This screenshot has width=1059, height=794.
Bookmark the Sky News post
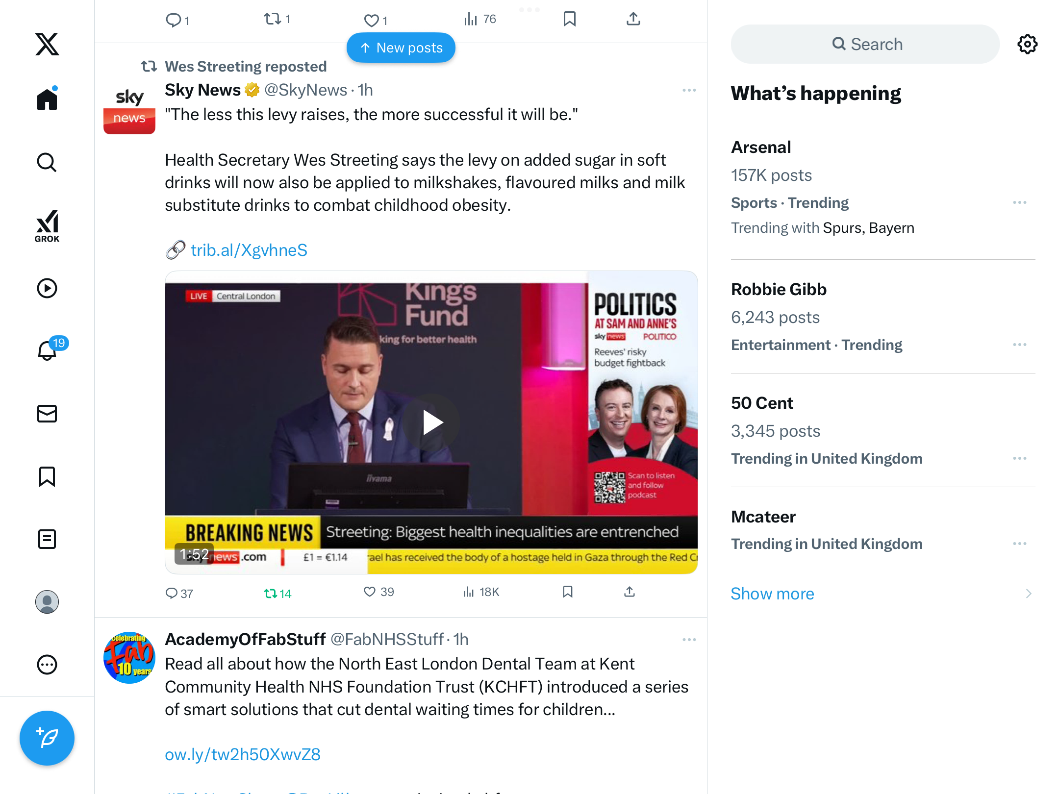567,592
